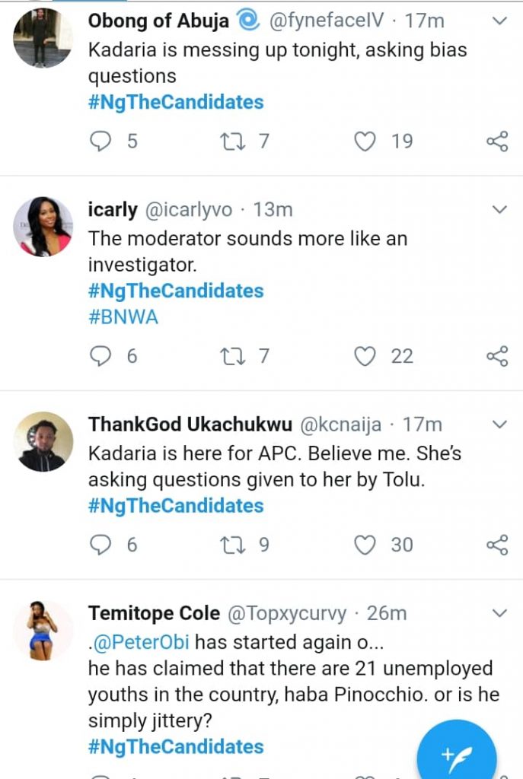Share Obong of Abuja's tweet
The height and width of the screenshot is (779, 523).
[x=496, y=141]
